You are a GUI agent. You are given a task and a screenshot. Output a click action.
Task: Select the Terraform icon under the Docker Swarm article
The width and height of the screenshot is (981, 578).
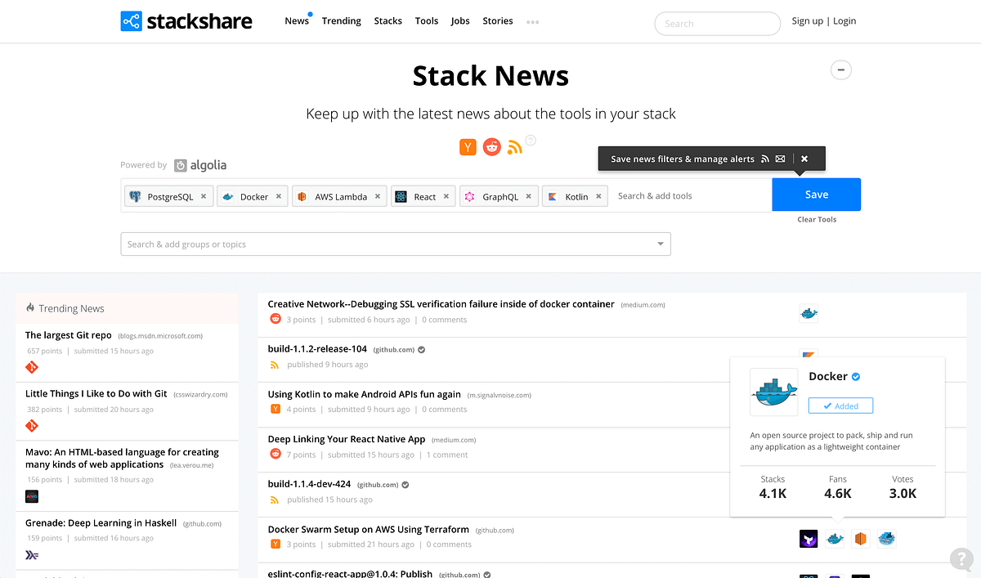809,538
